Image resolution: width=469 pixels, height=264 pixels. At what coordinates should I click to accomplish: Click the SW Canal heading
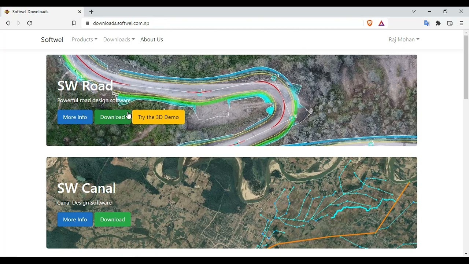click(86, 188)
